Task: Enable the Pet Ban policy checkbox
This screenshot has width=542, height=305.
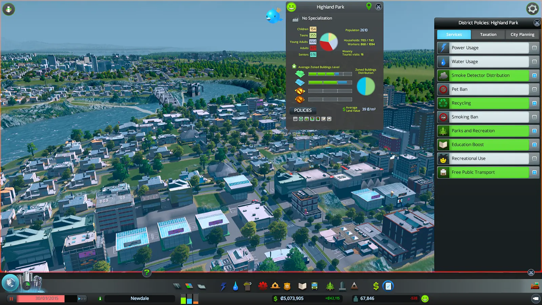Action: coord(534,89)
